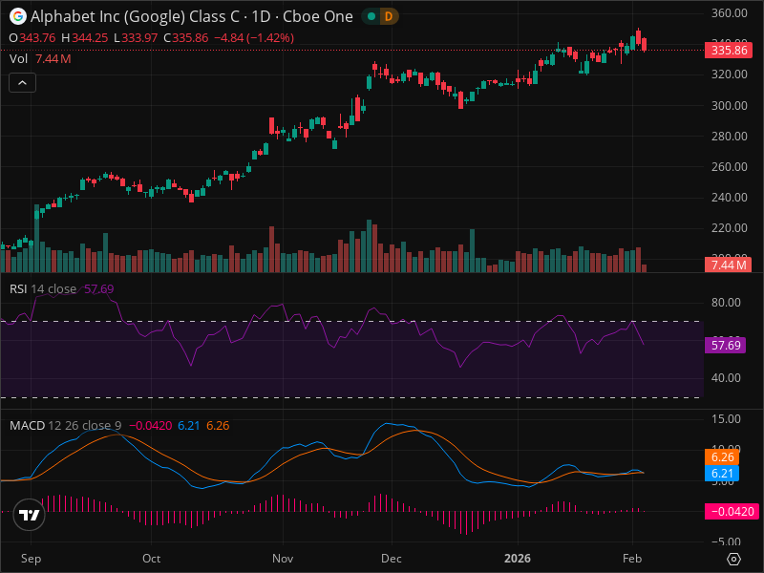Collapse the indicator legend with the chevron button

pos(22,83)
